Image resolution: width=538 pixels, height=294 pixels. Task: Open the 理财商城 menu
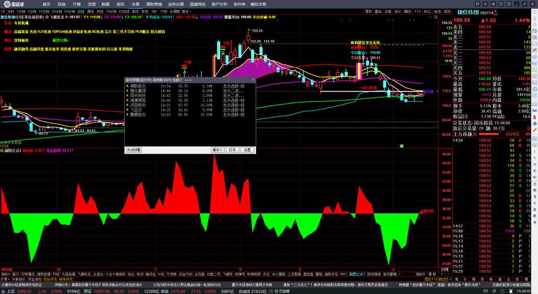(x=154, y=4)
